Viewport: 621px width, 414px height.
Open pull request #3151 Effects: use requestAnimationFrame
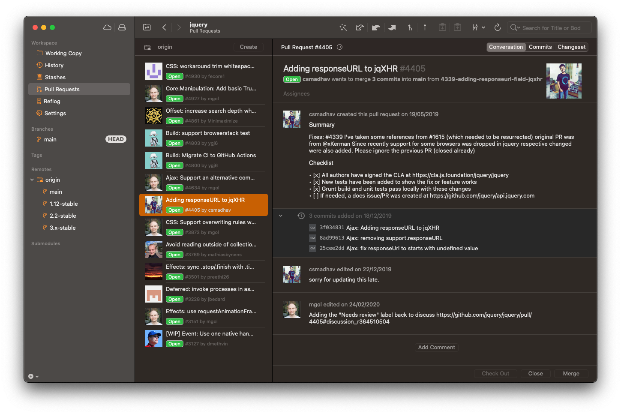click(204, 316)
